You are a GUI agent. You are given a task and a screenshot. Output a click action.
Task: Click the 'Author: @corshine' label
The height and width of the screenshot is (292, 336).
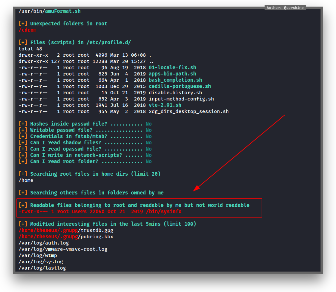(x=285, y=8)
